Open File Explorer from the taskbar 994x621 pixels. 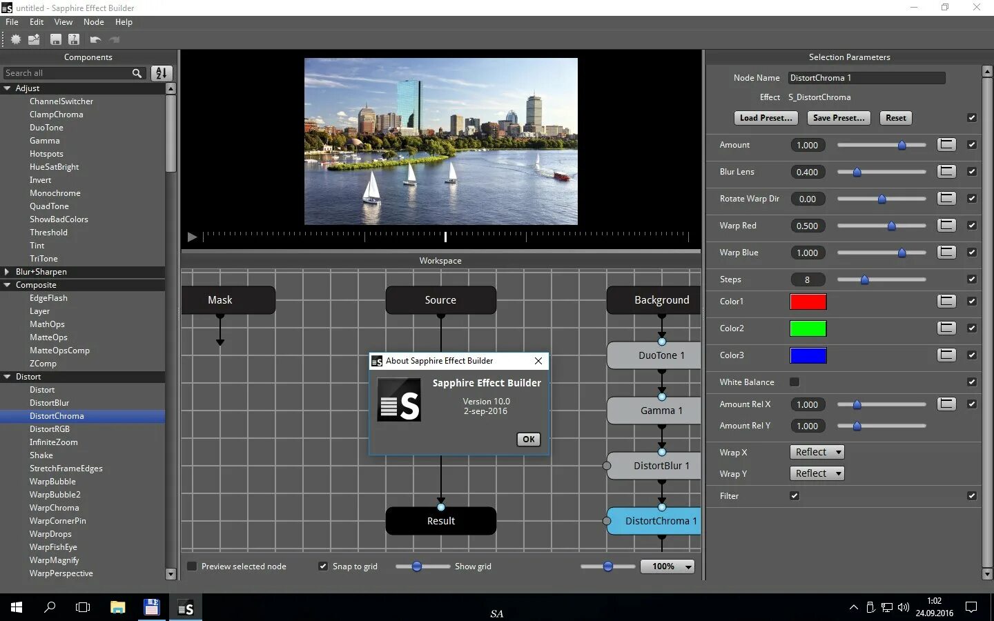[118, 607]
